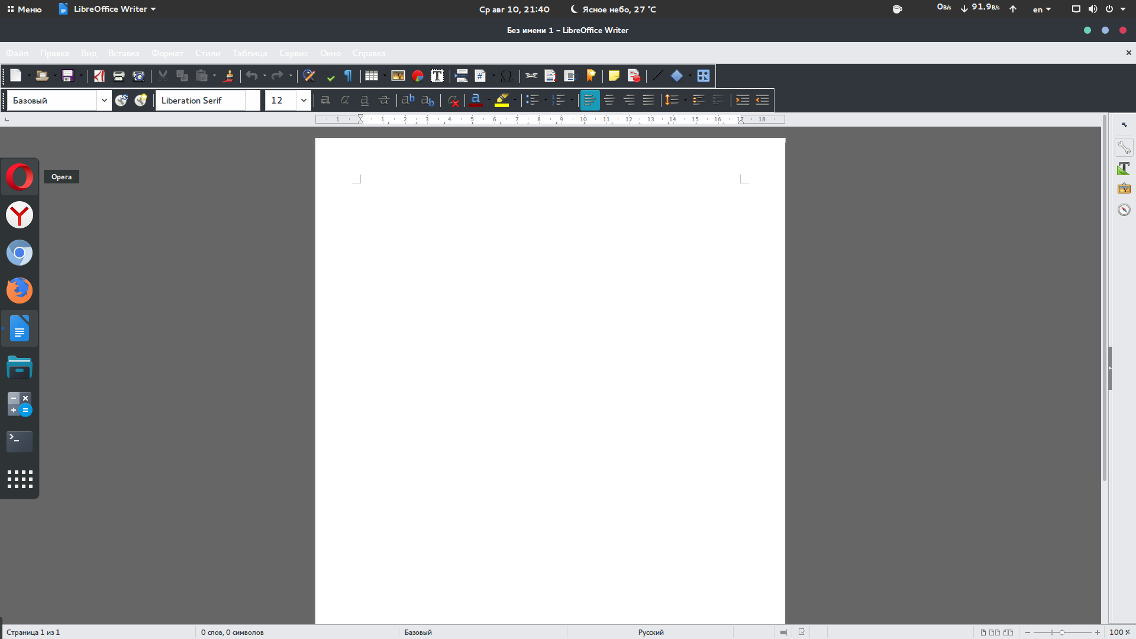Viewport: 1136px width, 639px height.
Task: Enable center paragraph alignment
Action: coord(609,100)
